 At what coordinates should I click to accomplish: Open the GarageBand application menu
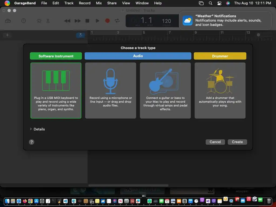(x=25, y=3)
